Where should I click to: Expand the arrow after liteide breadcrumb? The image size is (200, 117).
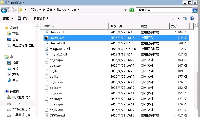(x=69, y=9)
